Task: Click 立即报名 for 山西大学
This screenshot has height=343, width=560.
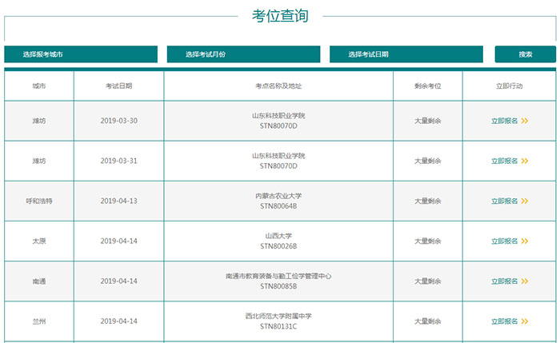Action: (x=505, y=241)
